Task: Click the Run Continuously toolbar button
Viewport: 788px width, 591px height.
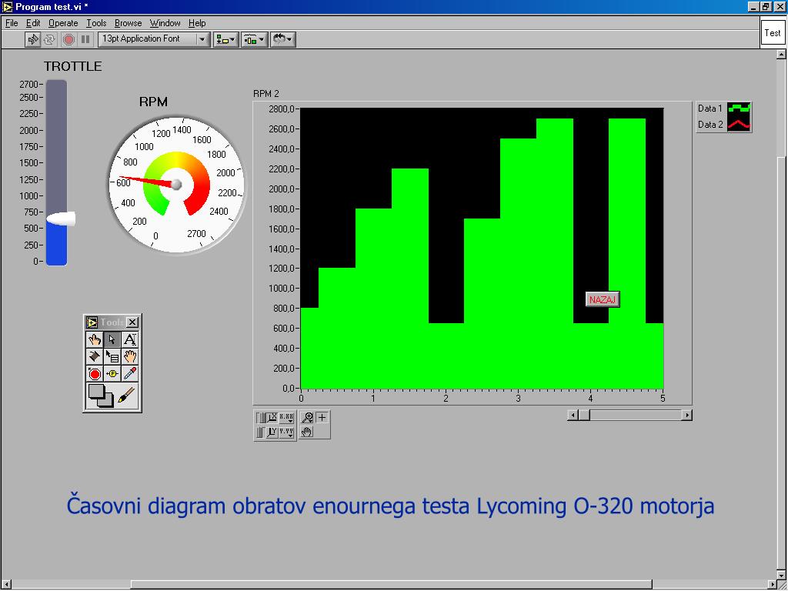Action: click(x=50, y=39)
